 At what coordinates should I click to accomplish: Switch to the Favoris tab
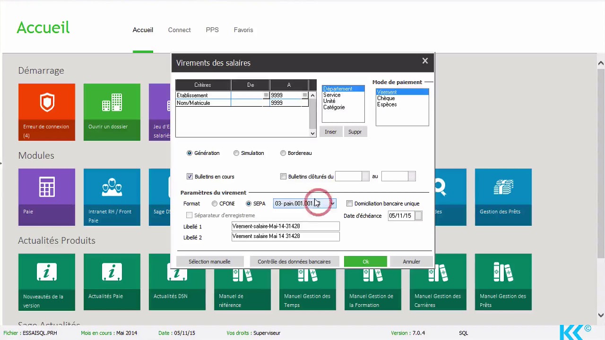243,30
